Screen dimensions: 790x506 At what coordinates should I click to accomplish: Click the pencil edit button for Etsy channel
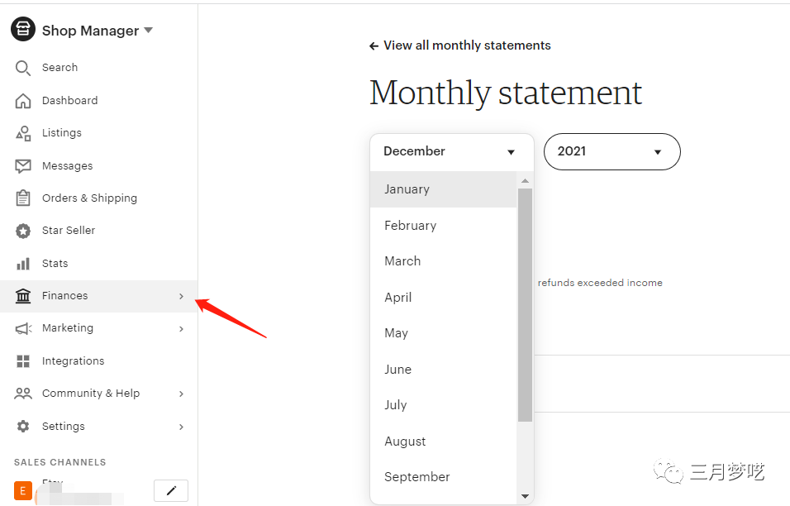pos(171,490)
